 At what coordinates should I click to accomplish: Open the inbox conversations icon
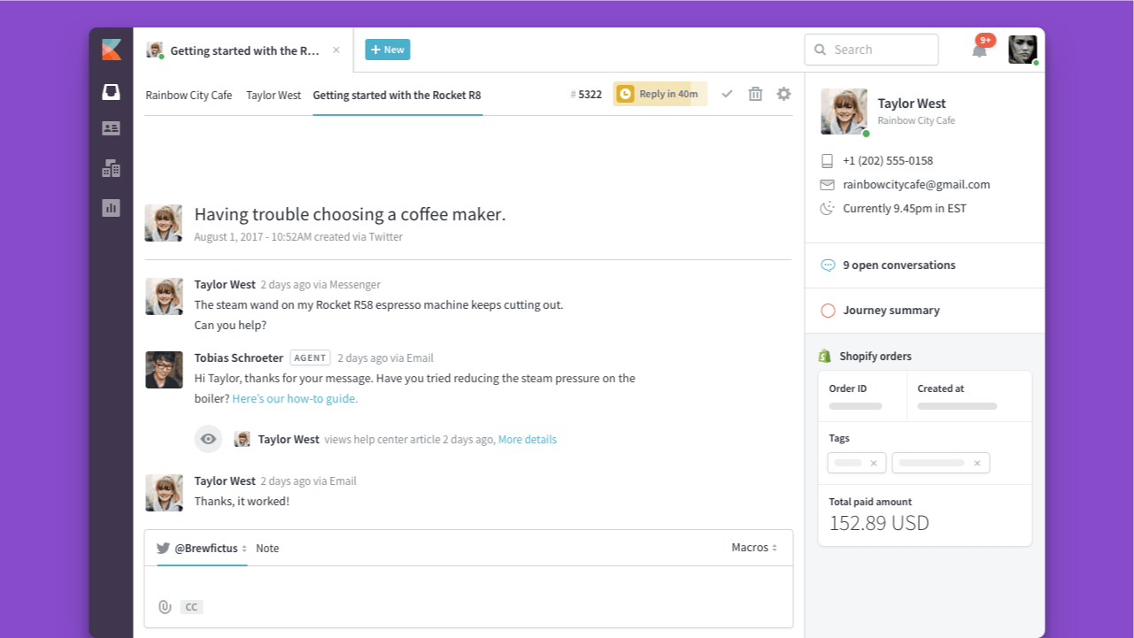pyautogui.click(x=111, y=92)
